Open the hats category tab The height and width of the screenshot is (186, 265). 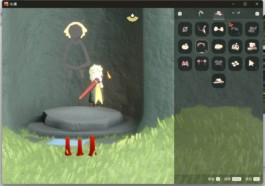(218, 13)
